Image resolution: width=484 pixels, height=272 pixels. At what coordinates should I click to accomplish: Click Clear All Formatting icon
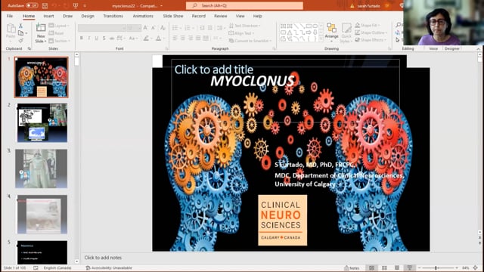tap(163, 28)
